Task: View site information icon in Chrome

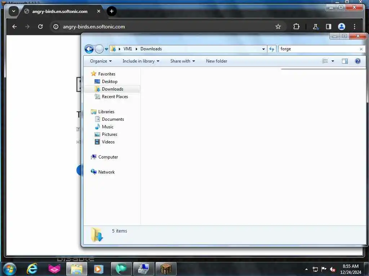Action: point(56,27)
